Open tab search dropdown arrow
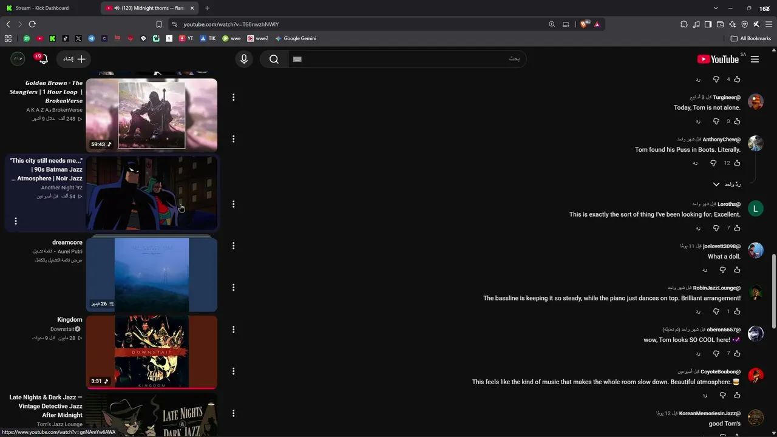This screenshot has height=437, width=777. tap(716, 8)
